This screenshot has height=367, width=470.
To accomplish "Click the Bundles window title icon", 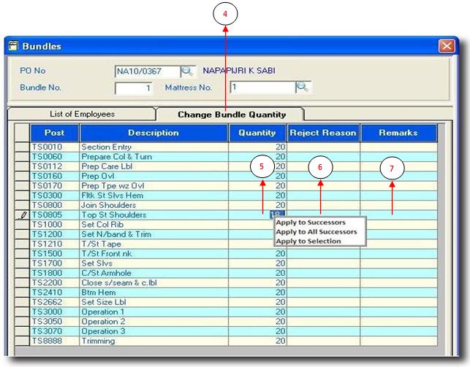I will (13, 46).
